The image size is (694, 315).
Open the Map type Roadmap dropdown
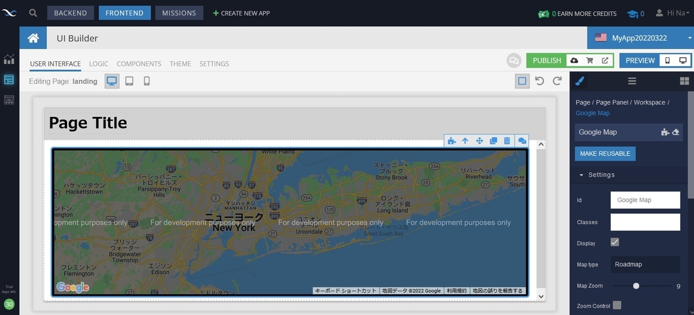pos(645,264)
